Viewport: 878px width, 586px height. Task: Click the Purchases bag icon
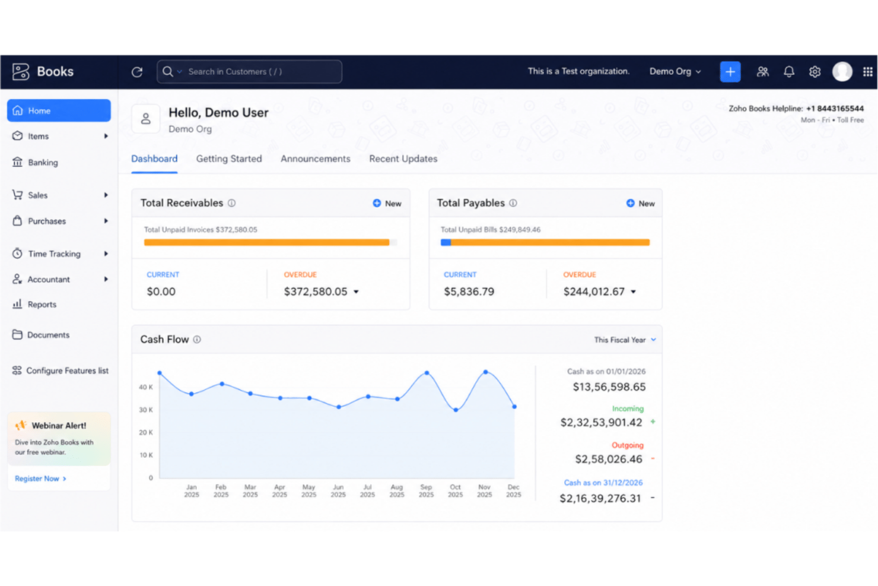17,221
